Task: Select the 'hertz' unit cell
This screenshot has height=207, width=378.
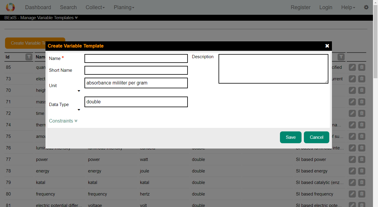Action: coord(145,194)
